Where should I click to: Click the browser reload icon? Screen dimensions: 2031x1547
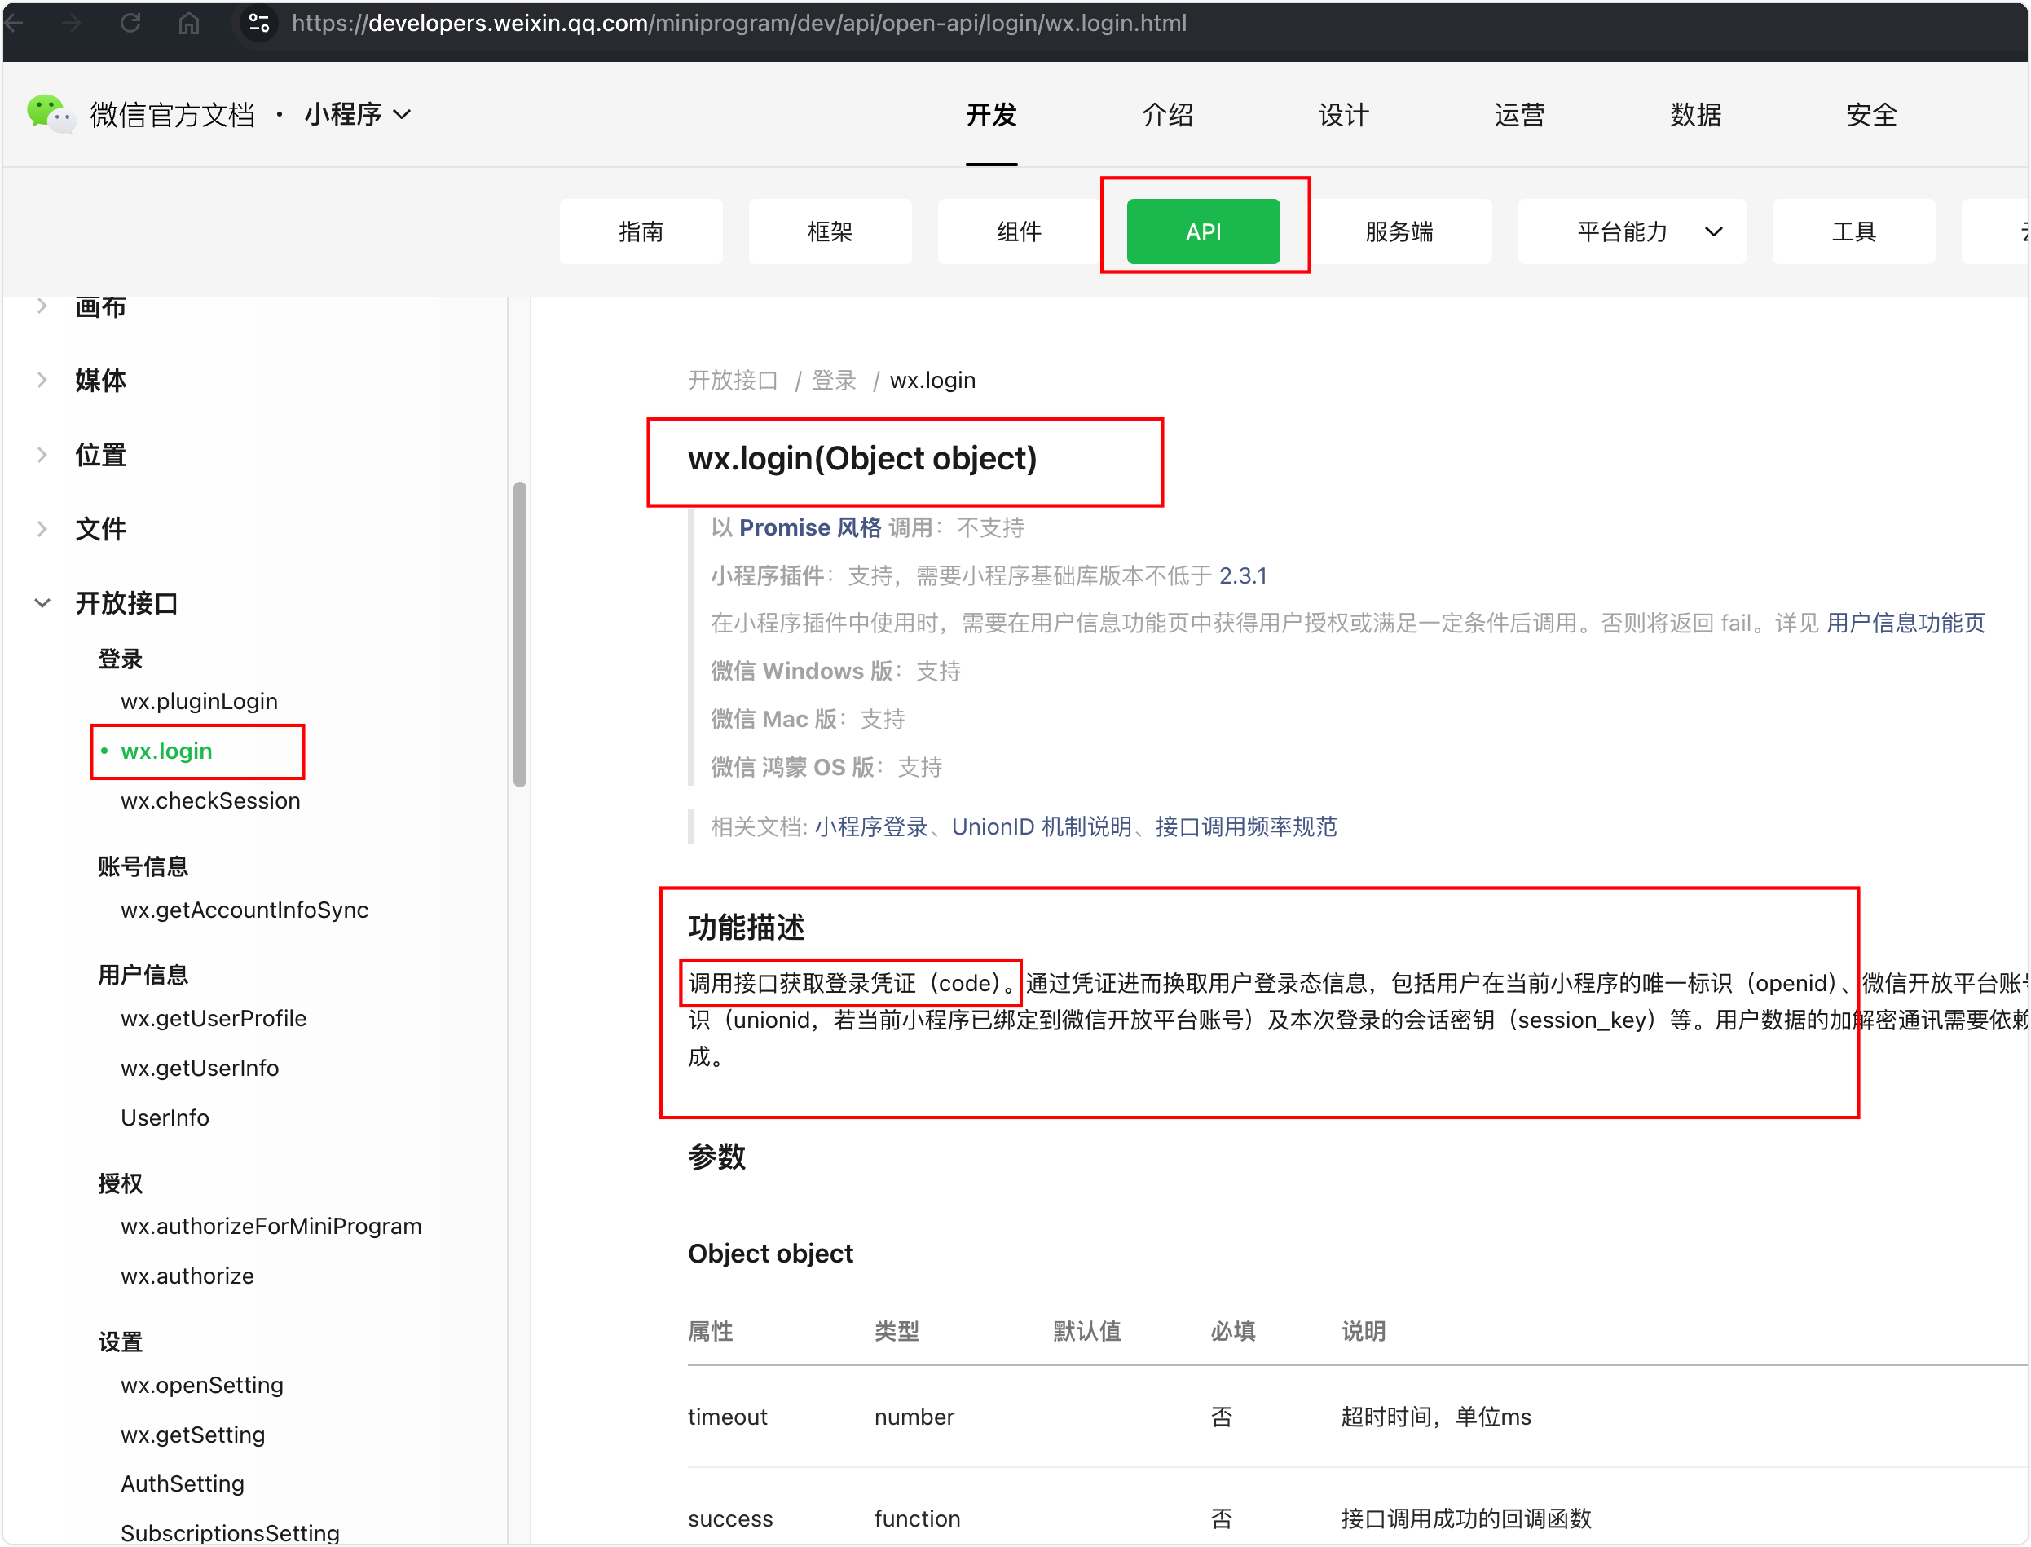[130, 23]
